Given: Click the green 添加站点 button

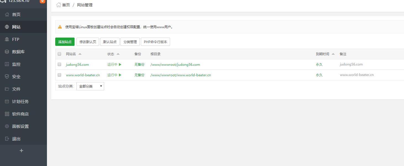Looking at the screenshot, I should pos(65,42).
